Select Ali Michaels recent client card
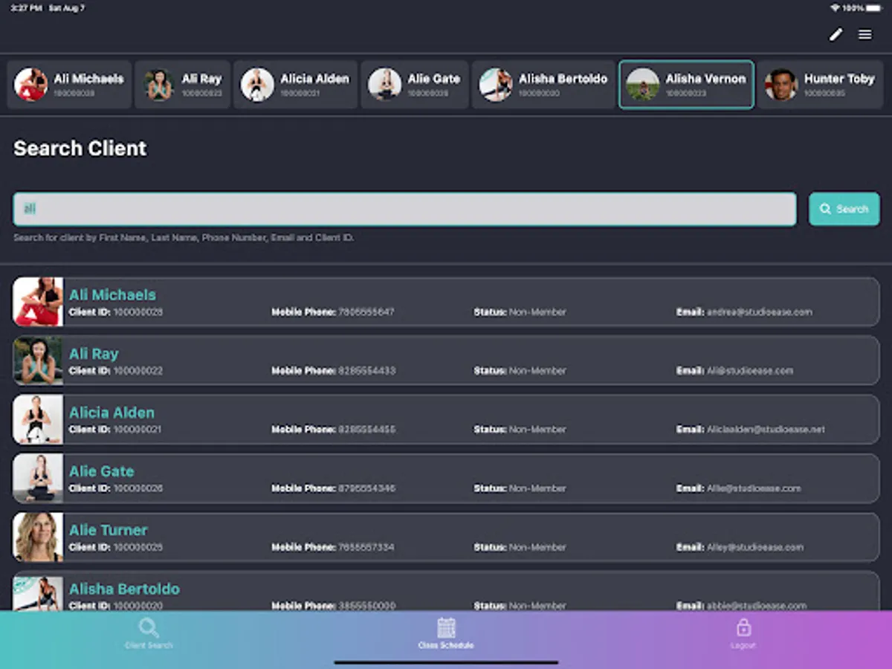 pos(70,85)
